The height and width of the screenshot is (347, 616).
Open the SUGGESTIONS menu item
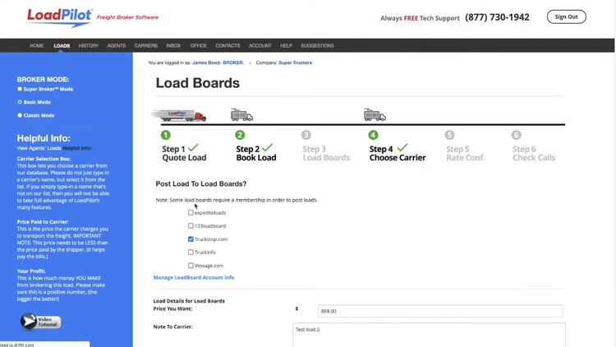tap(317, 46)
